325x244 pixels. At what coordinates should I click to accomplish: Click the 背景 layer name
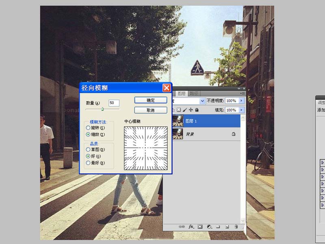190,134
